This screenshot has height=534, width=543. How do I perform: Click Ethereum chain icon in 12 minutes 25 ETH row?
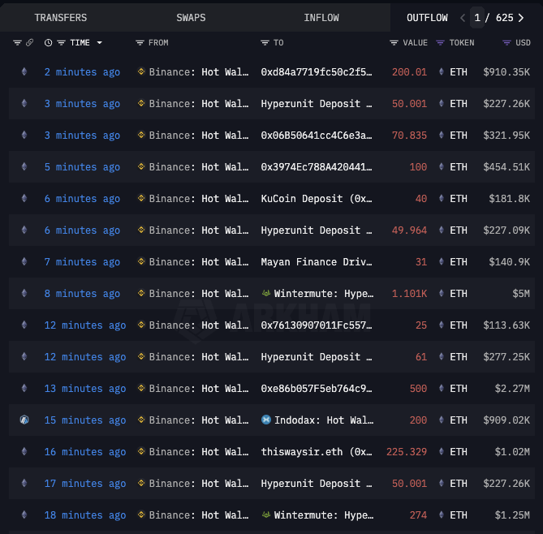point(24,325)
